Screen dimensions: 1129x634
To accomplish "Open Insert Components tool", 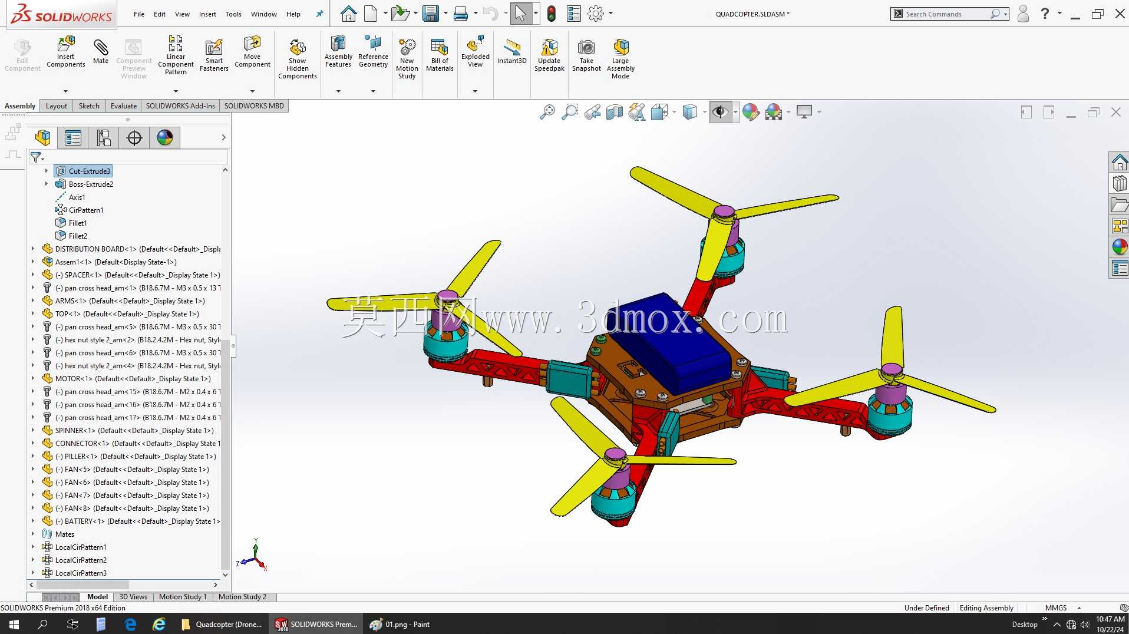I will [66, 51].
